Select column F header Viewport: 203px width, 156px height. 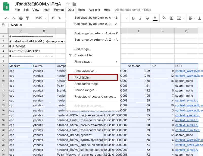coord(139,31)
